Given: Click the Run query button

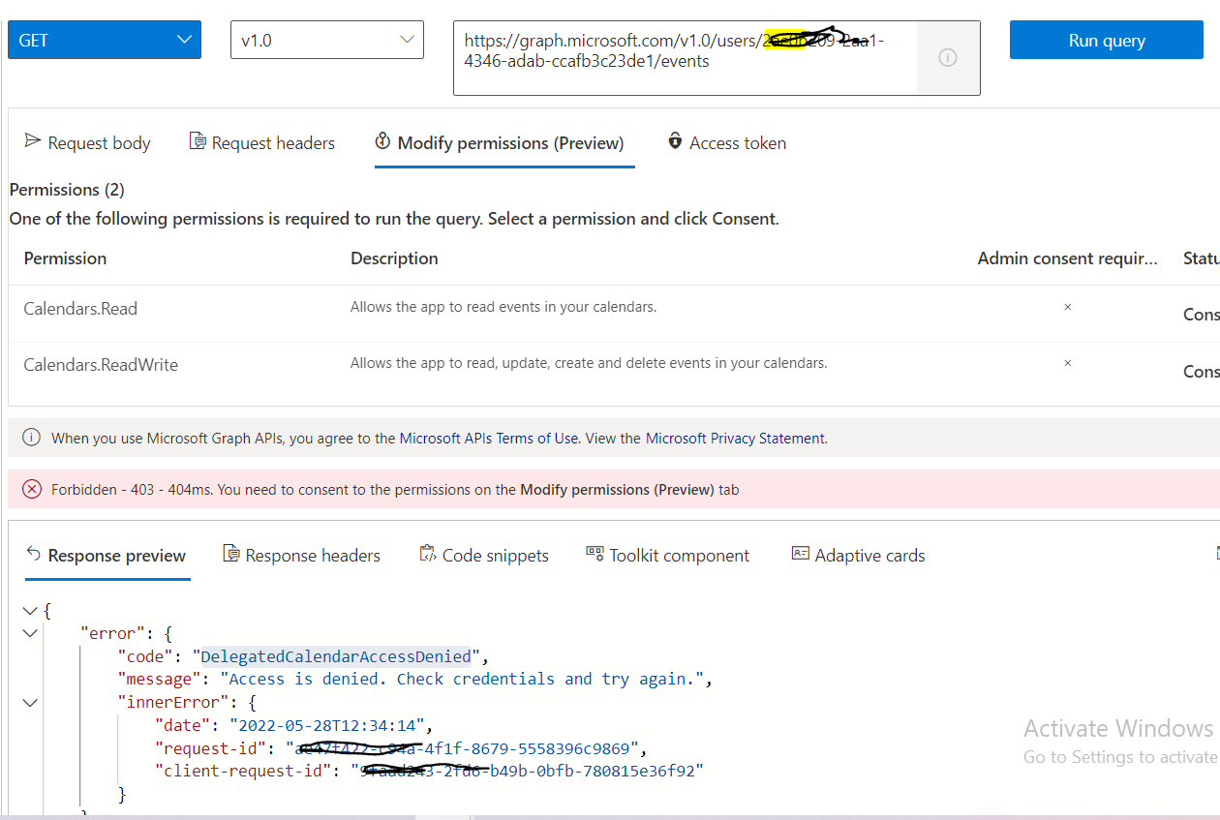Looking at the screenshot, I should [1106, 40].
